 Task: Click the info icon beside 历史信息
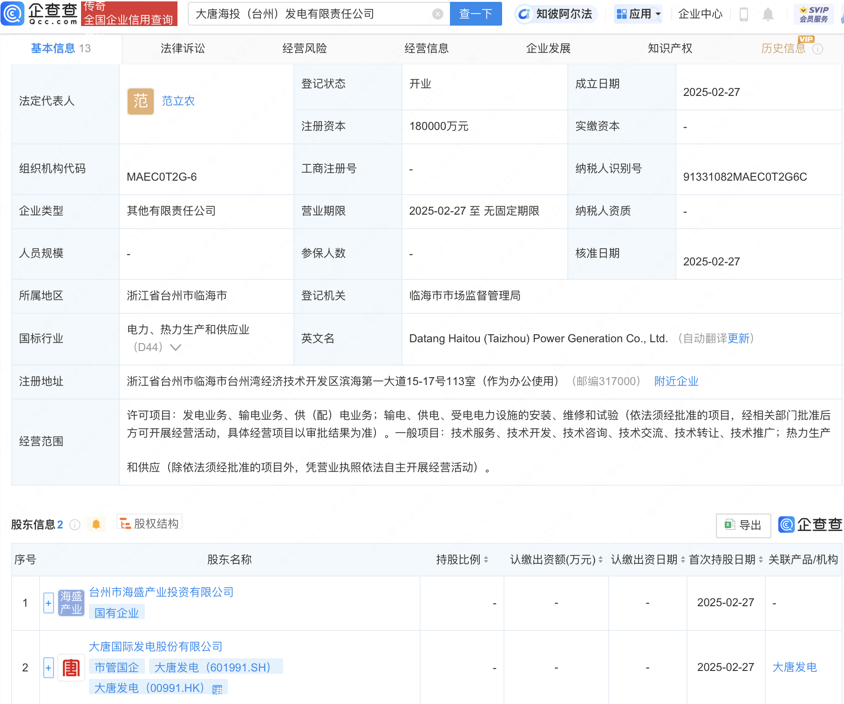click(817, 49)
